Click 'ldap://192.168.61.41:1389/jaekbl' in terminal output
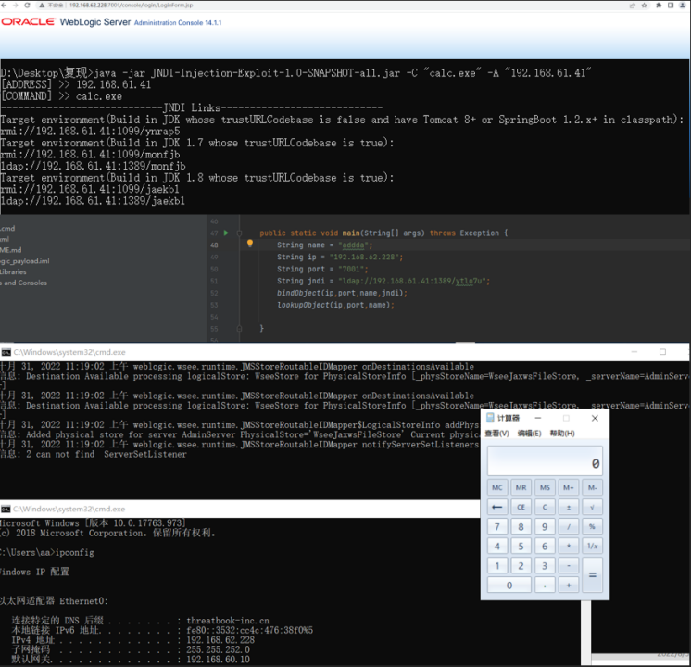691x667 pixels. point(93,201)
